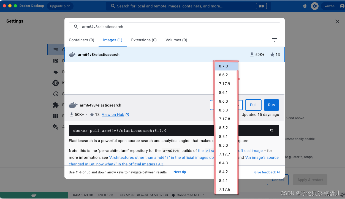
Task: Click Disk 52.99 GB avail. status entry
Action: coord(143,195)
